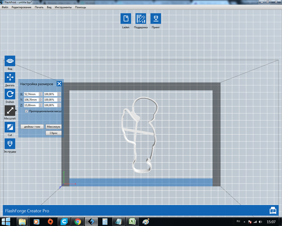Open the Вид menu in menu bar
The image size is (282, 226).
49,7
